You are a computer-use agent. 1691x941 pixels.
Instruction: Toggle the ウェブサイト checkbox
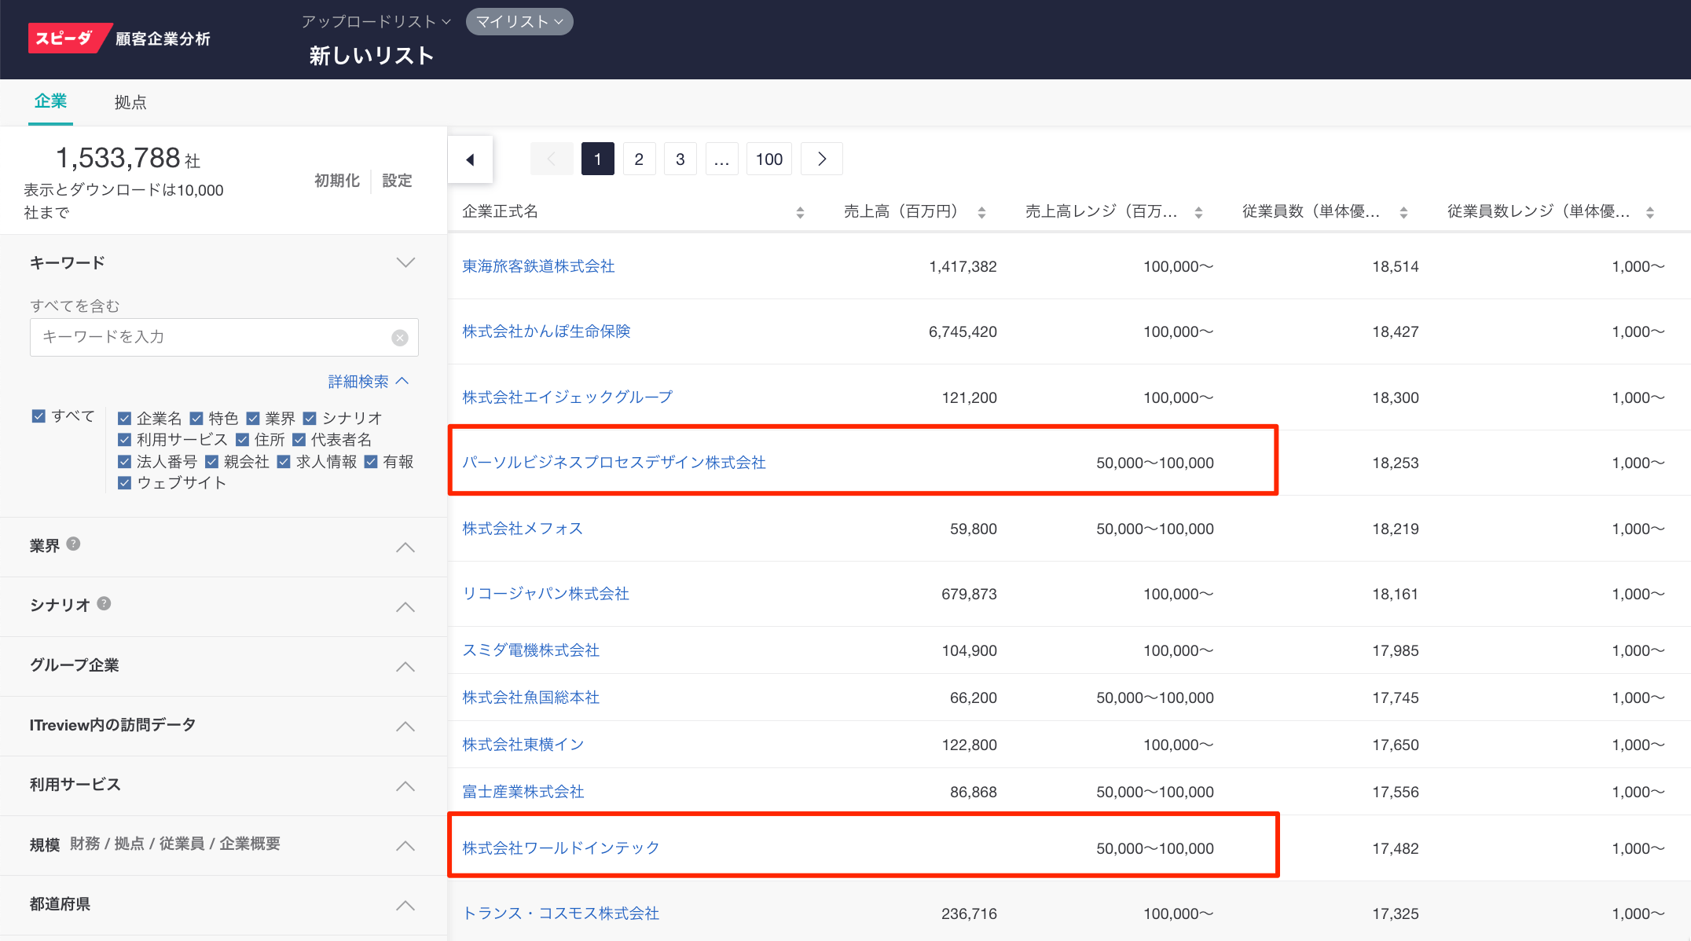pyautogui.click(x=124, y=483)
